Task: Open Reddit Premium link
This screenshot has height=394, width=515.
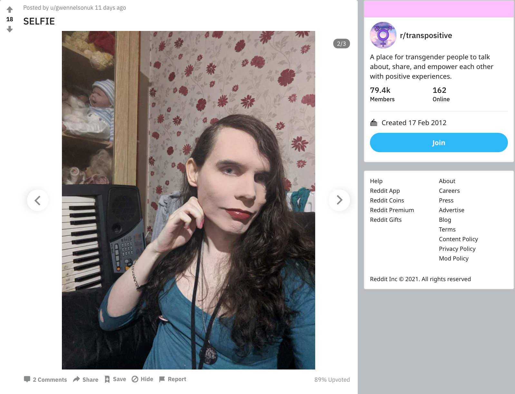Action: coord(392,210)
